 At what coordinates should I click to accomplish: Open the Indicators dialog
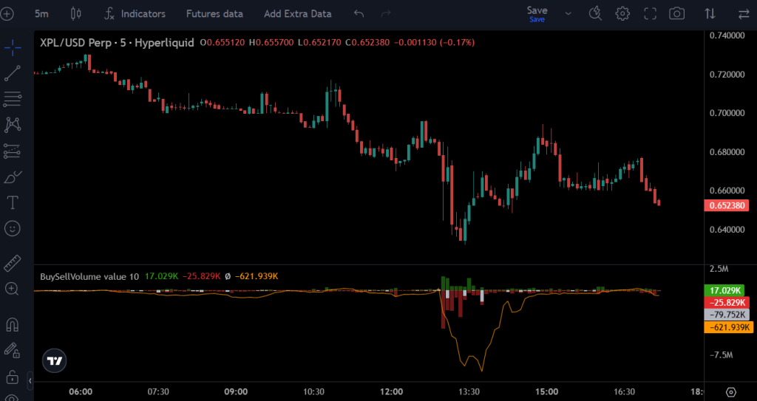click(135, 13)
